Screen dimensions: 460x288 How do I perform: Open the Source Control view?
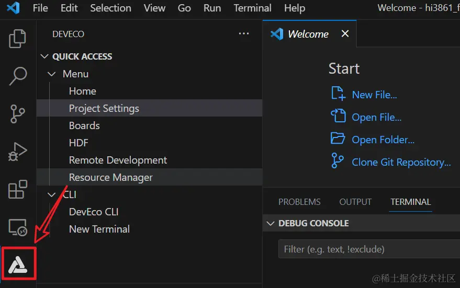coord(18,113)
